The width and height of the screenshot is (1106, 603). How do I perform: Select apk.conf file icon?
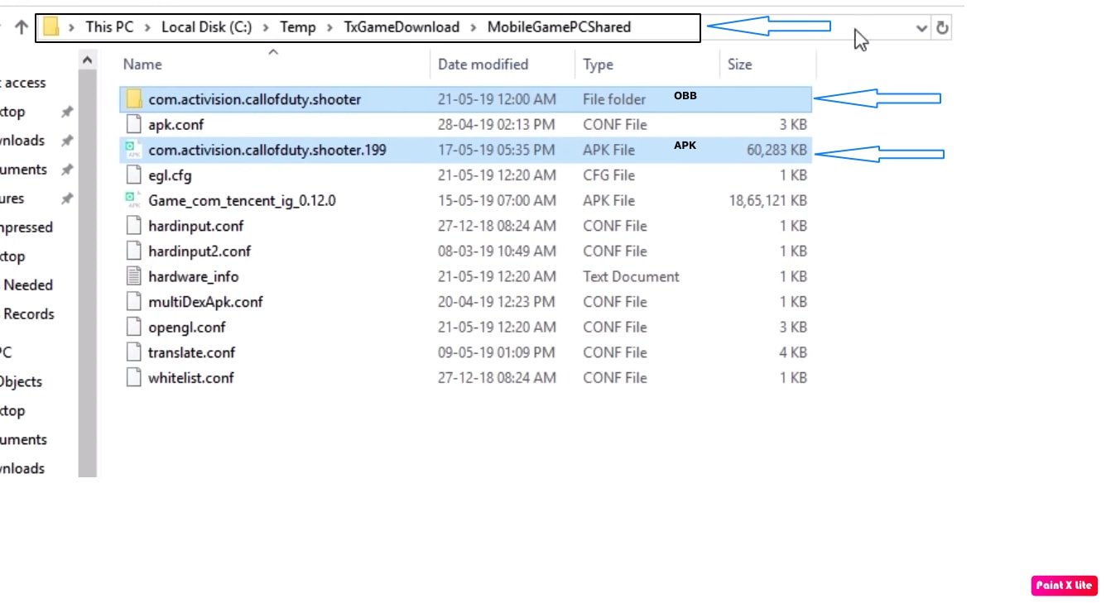(134, 125)
